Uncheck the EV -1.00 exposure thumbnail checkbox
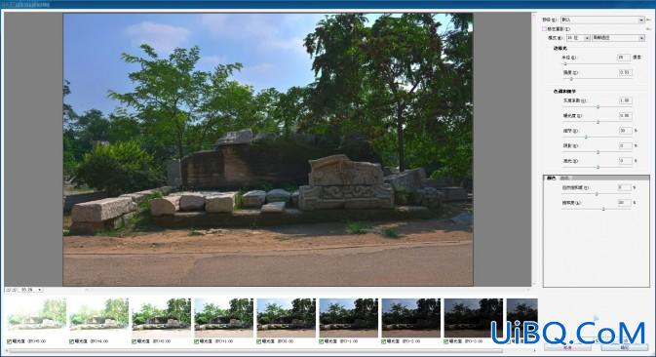The height and width of the screenshot is (357, 656). pyautogui.click(x=322, y=341)
